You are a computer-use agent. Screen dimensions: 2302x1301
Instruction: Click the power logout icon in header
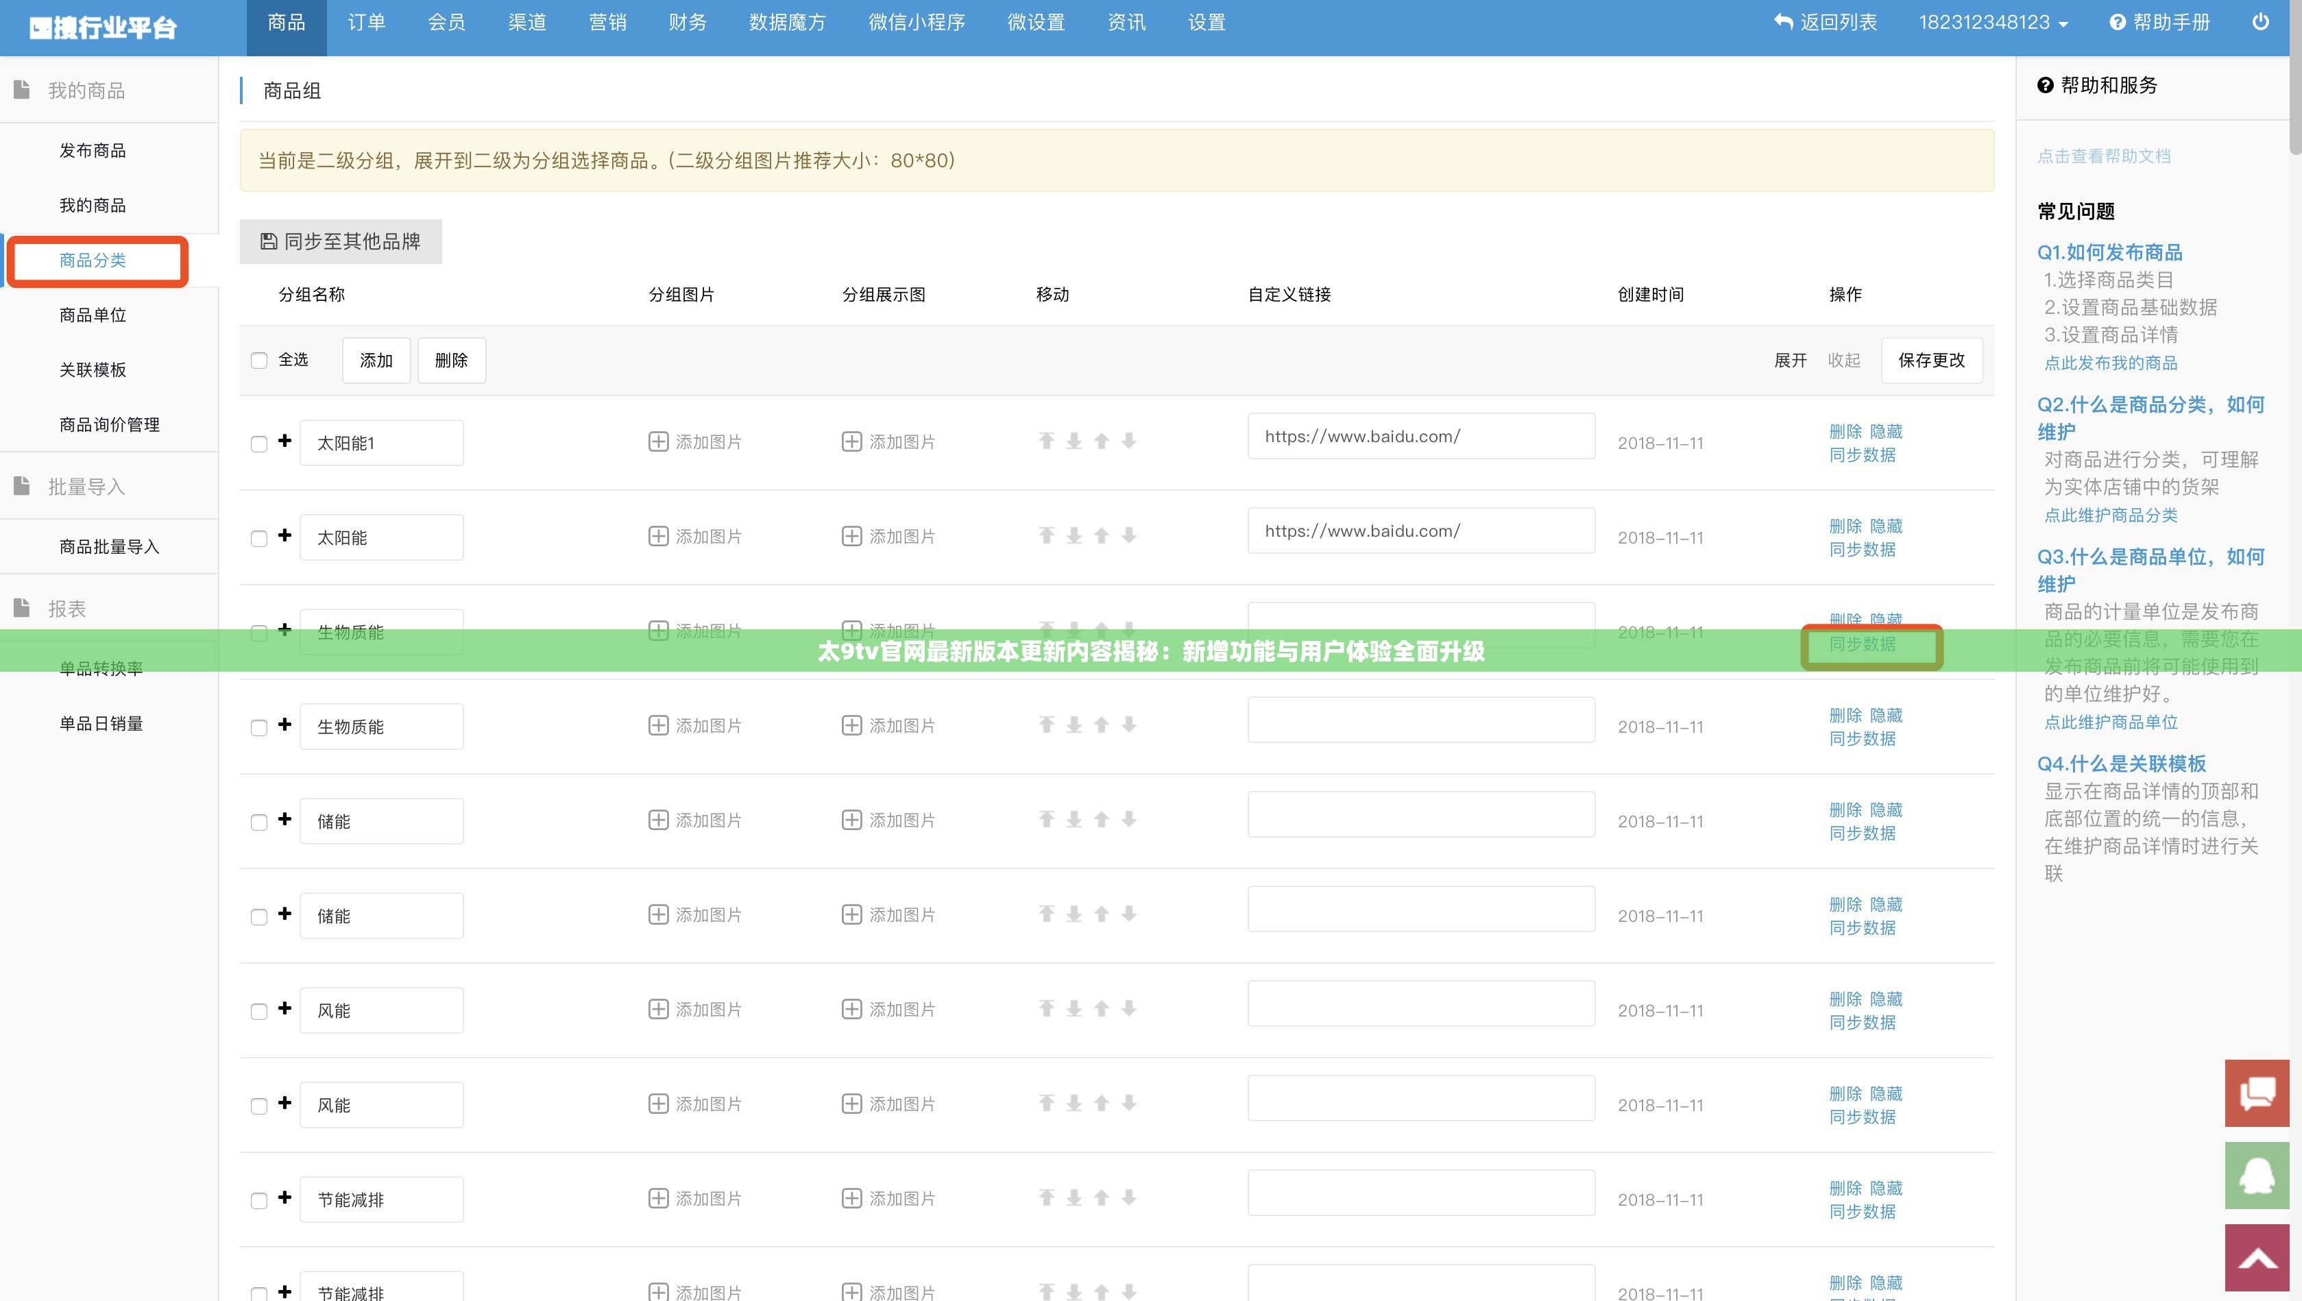point(2261,23)
